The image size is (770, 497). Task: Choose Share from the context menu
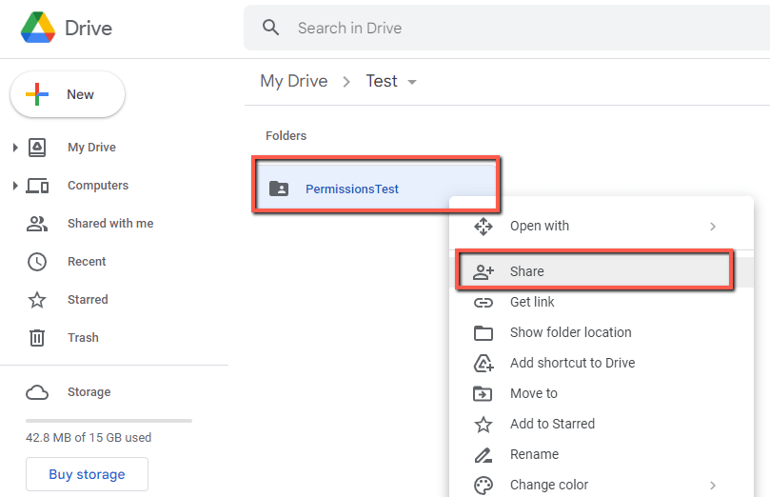(526, 271)
